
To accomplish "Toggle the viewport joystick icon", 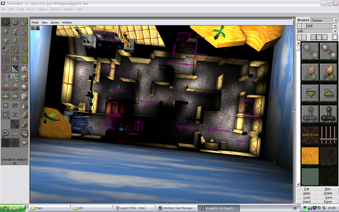I will tap(38, 28).
